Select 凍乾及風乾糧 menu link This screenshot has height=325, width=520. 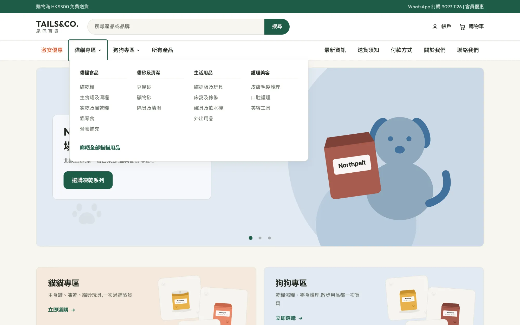click(94, 108)
